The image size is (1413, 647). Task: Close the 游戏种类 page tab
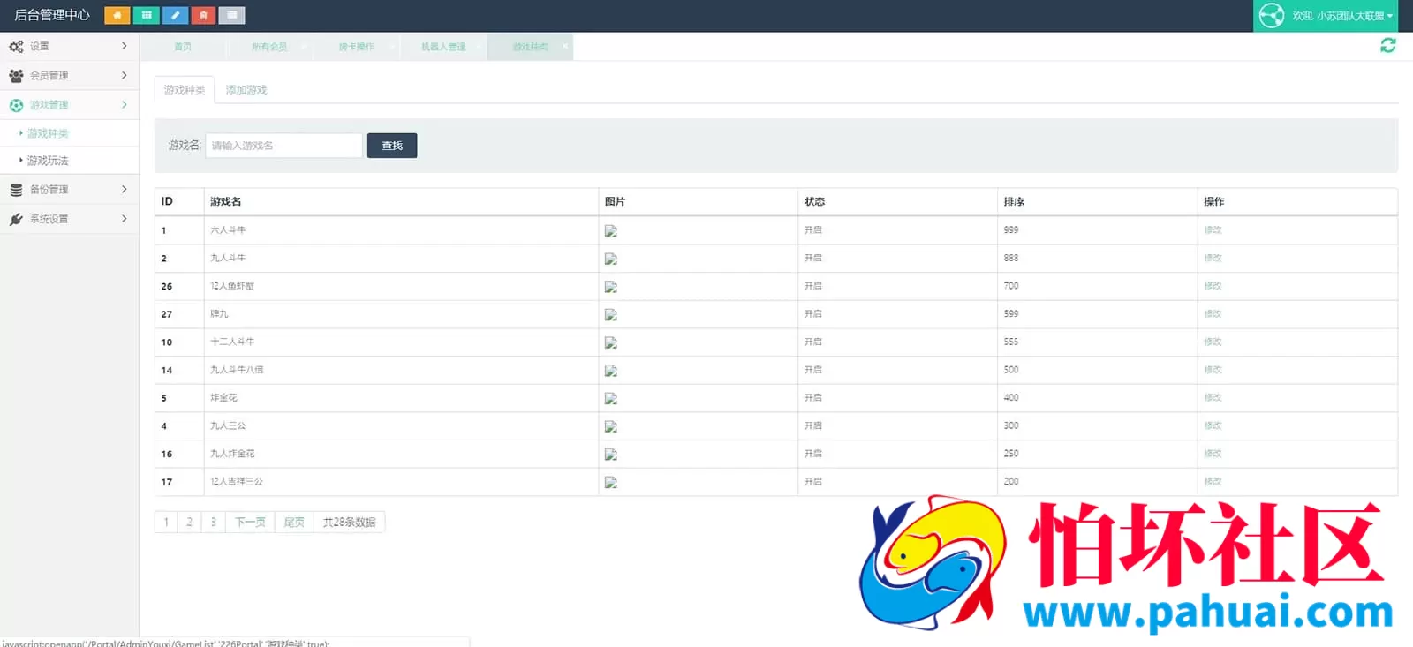565,47
